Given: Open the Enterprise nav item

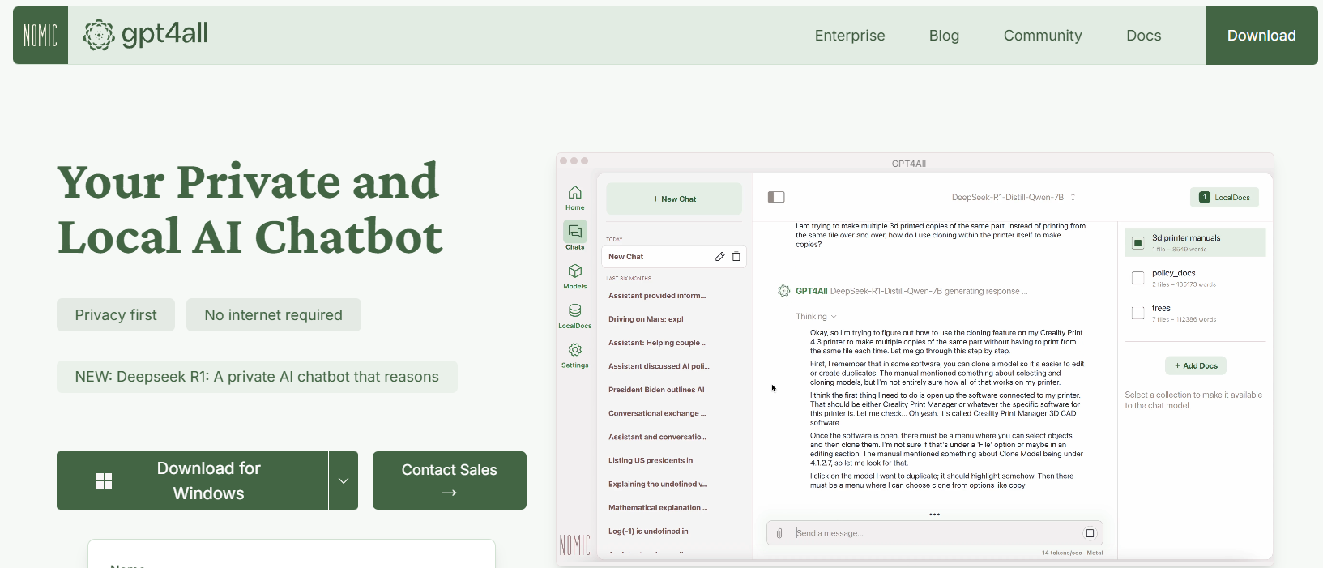Looking at the screenshot, I should click(850, 36).
